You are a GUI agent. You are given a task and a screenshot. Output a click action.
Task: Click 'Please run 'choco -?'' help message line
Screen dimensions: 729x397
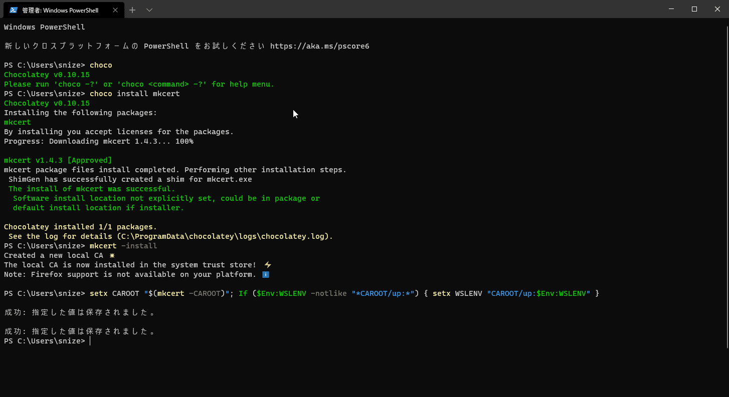click(139, 84)
